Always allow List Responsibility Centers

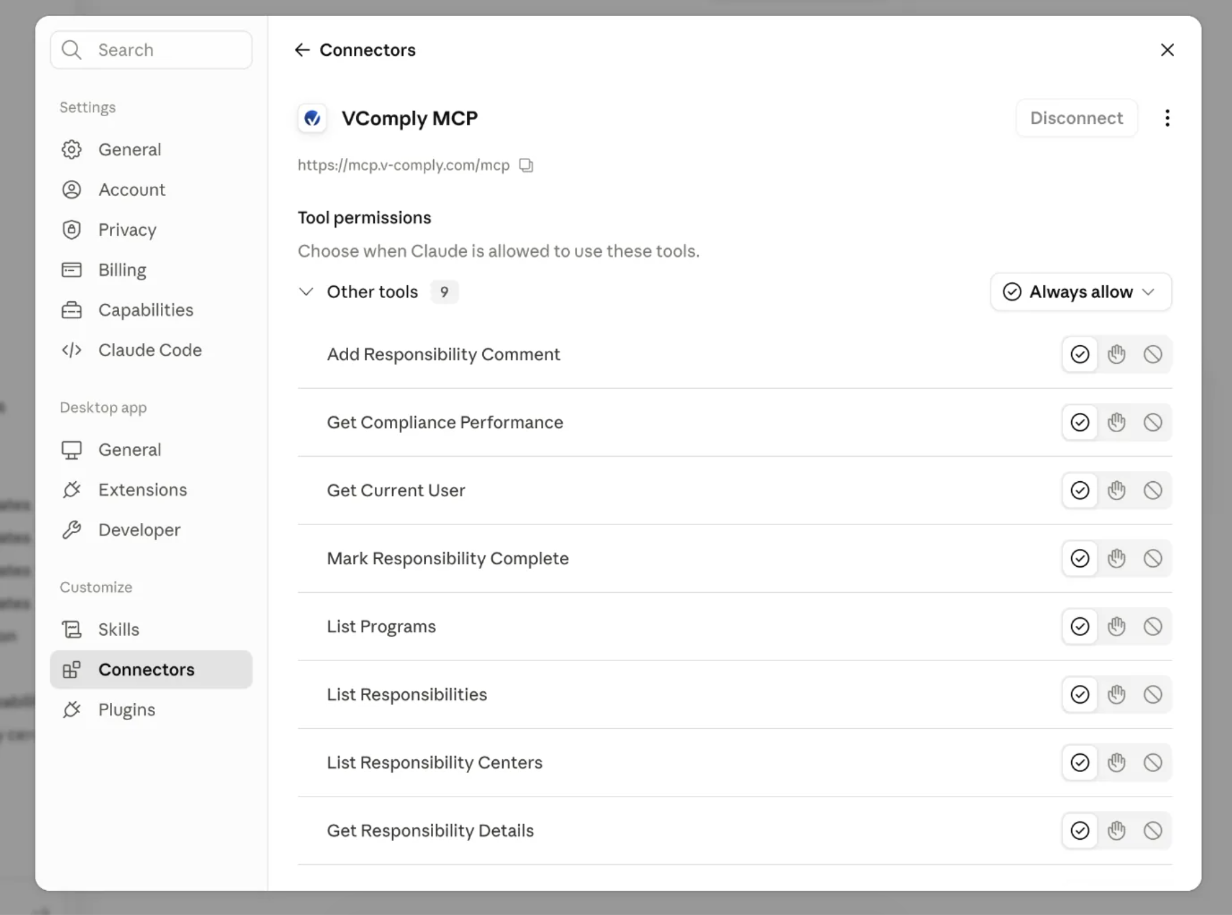point(1080,762)
